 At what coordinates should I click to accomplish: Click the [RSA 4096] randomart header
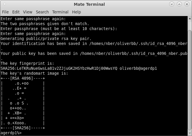pos(23,79)
